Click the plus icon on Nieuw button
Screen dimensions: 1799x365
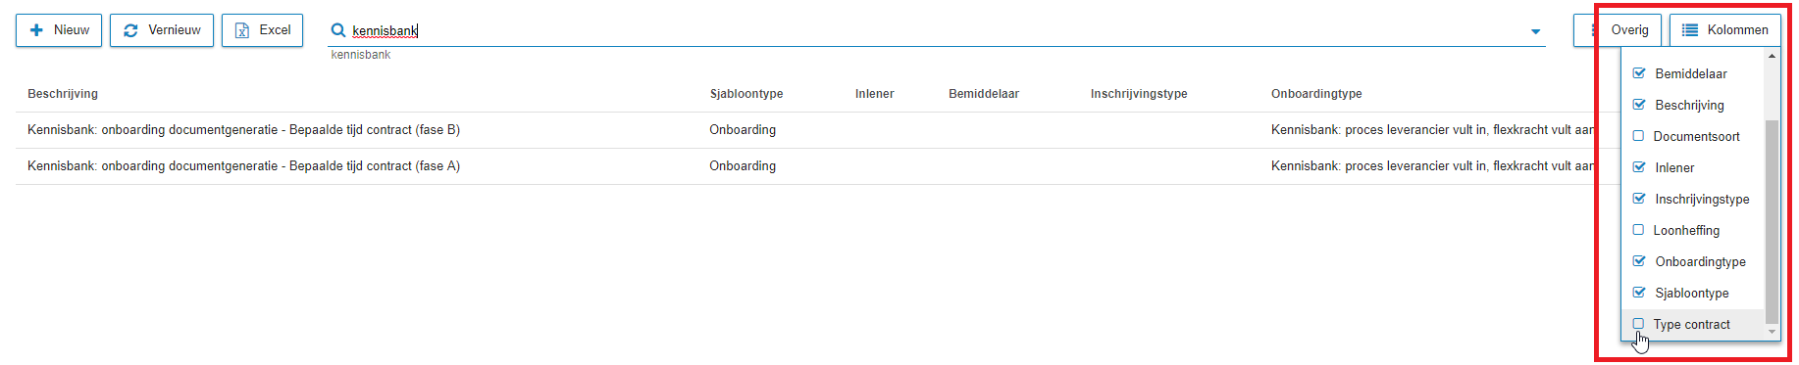coord(36,30)
